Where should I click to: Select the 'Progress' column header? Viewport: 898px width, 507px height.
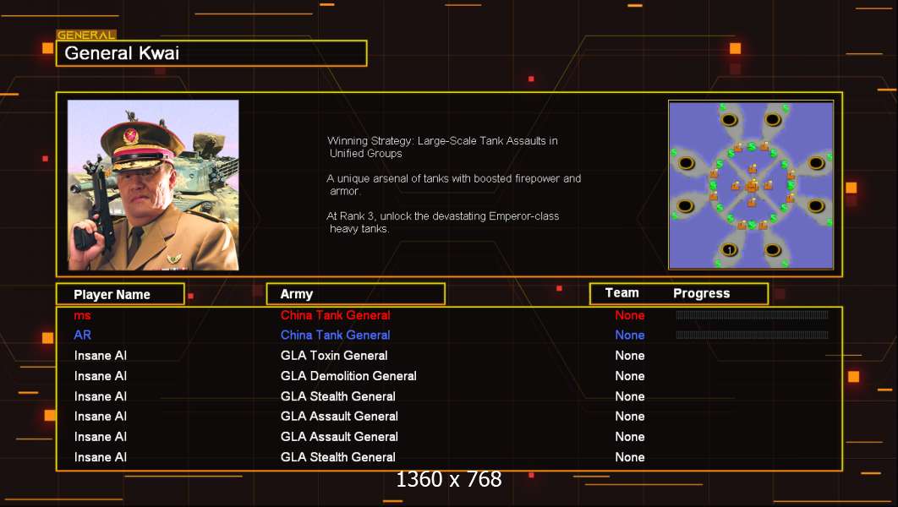[x=702, y=293]
